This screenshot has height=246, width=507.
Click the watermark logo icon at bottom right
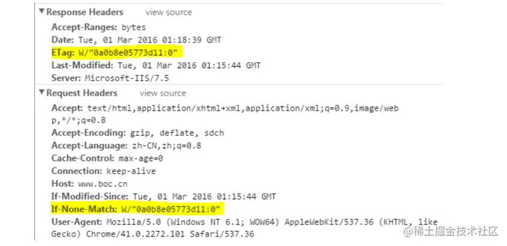click(x=409, y=231)
